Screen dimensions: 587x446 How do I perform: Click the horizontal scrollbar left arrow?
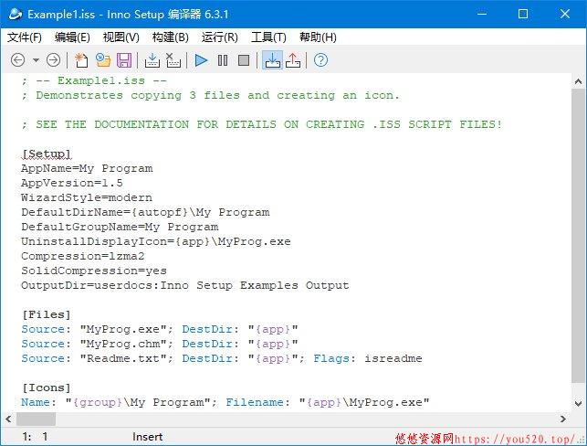coord(8,419)
